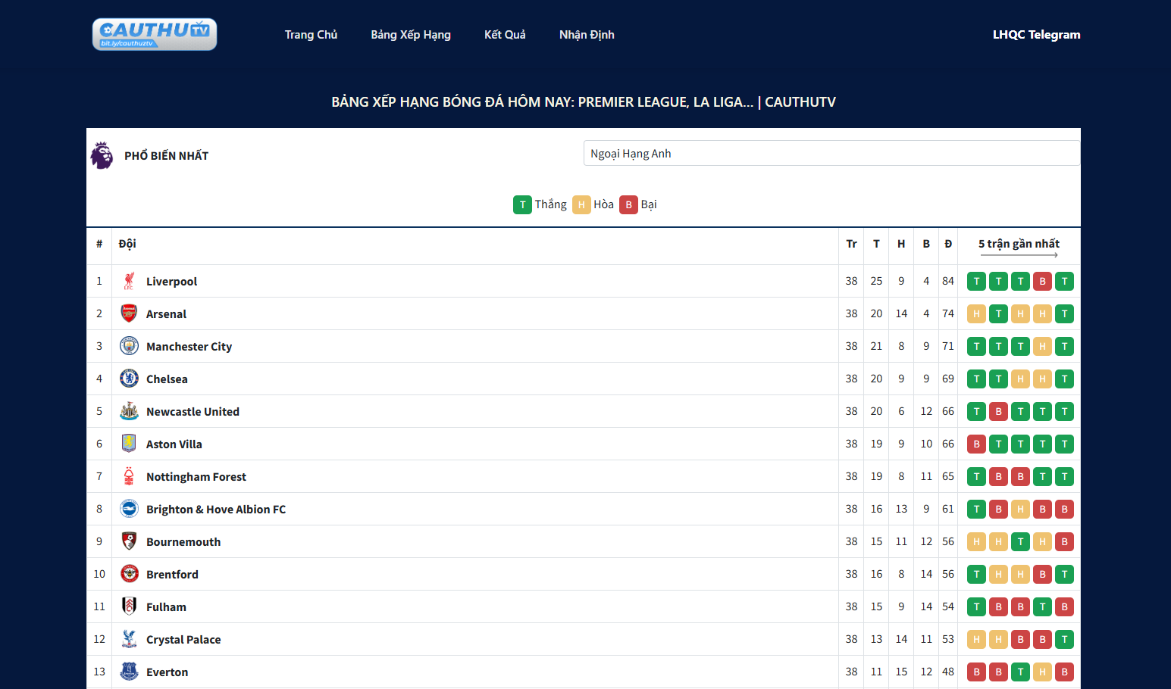Click the Fulham club crest
Viewport: 1171px width, 689px height.
[x=129, y=606]
